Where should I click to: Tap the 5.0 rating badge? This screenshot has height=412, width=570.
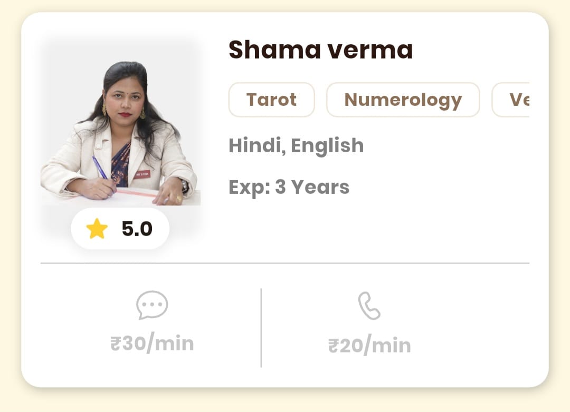tap(120, 228)
